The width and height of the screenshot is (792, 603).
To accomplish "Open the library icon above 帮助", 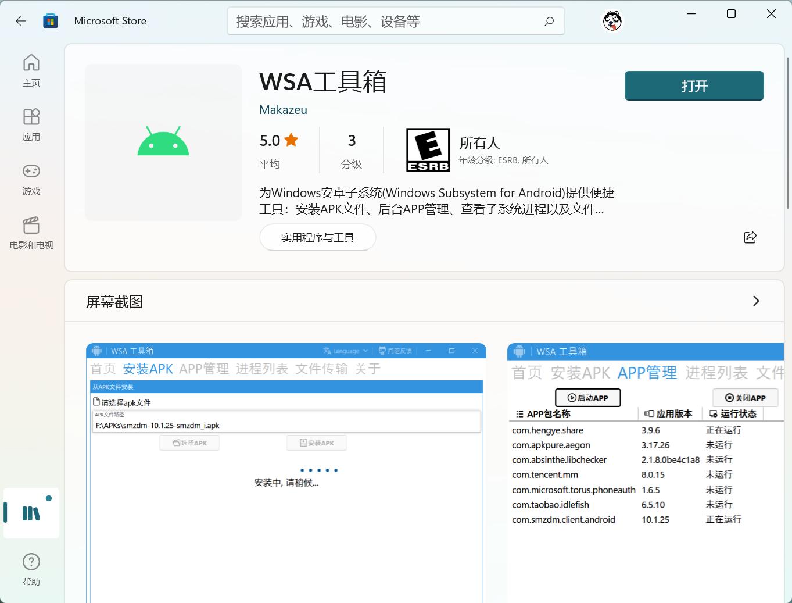I will tap(31, 513).
